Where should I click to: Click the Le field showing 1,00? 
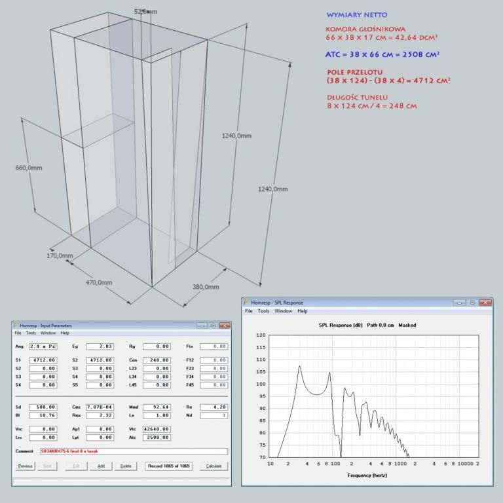pyautogui.click(x=157, y=415)
